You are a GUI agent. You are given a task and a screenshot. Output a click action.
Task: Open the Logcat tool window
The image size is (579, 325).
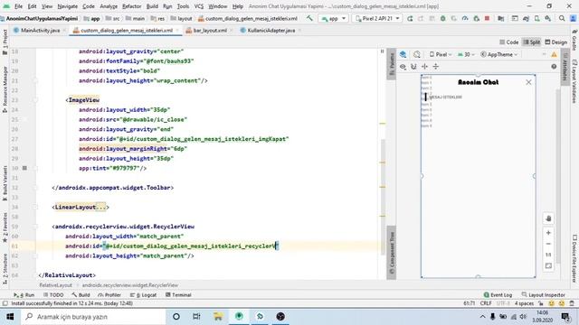[144, 295]
